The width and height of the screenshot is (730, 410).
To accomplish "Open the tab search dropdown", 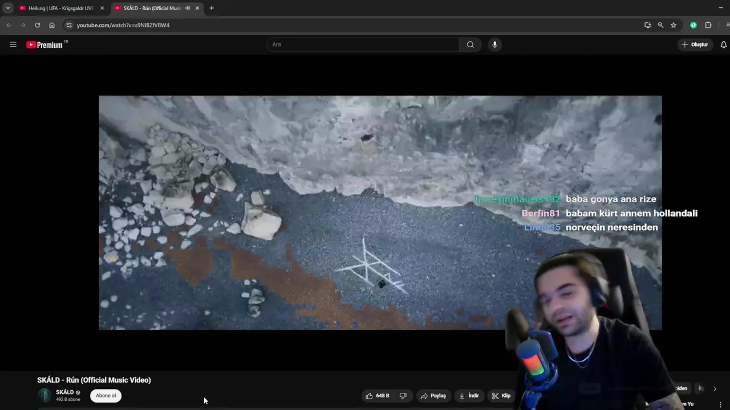I will (x=8, y=8).
